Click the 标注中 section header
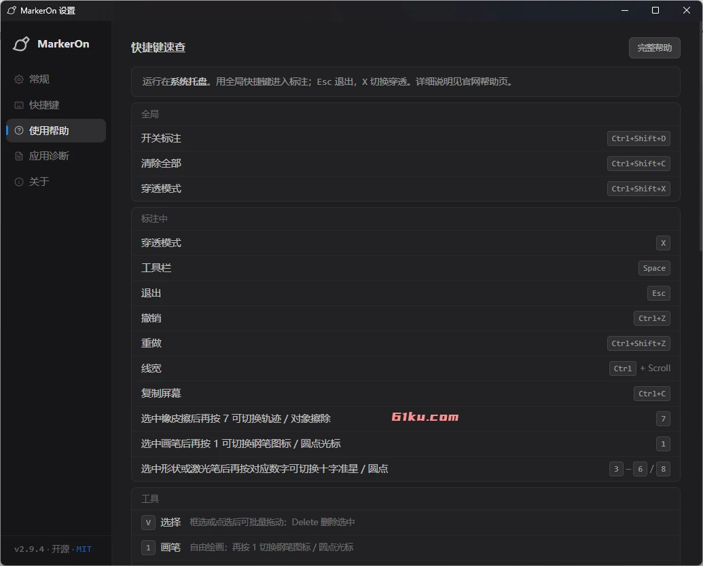 pos(154,219)
